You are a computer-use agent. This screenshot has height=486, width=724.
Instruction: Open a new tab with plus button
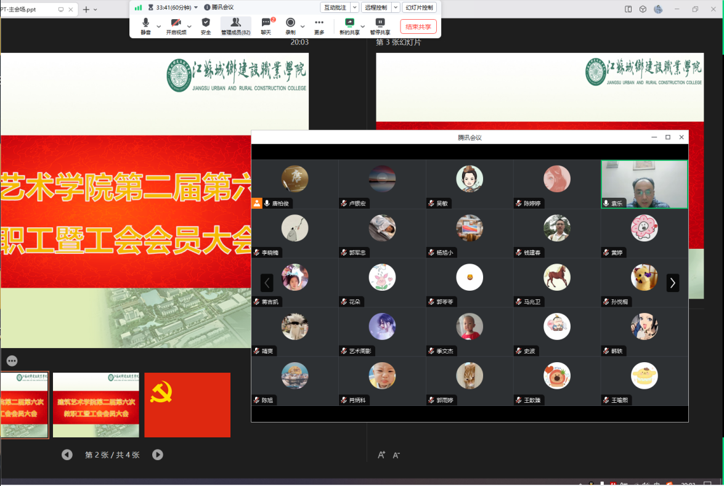86,9
